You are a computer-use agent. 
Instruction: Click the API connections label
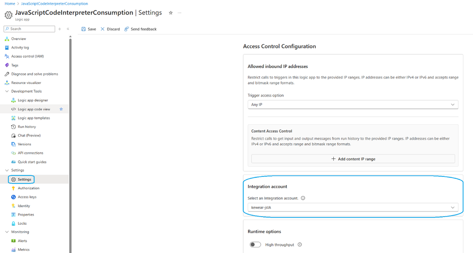[x=30, y=153]
